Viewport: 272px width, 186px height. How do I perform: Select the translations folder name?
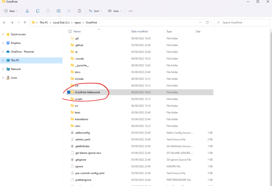pos(82,119)
